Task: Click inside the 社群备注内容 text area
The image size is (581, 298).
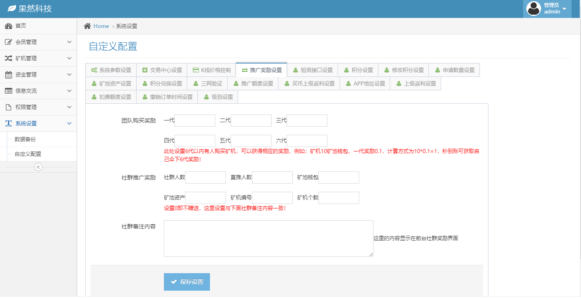Action: (x=269, y=239)
